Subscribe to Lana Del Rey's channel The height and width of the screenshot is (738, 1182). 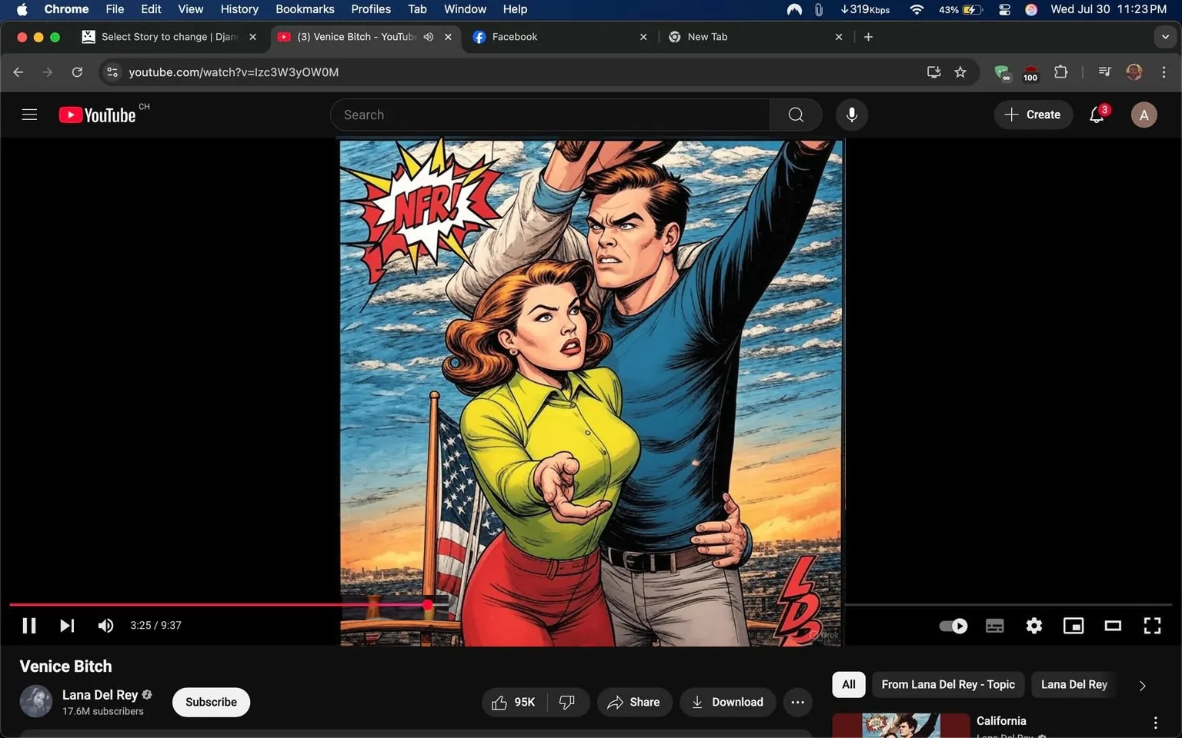tap(210, 702)
